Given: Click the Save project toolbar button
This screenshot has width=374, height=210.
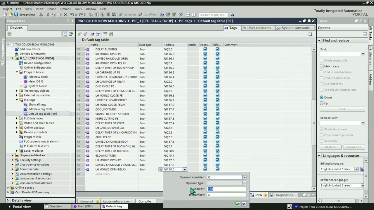Looking at the screenshot, I should pyautogui.click(x=25, y=15).
